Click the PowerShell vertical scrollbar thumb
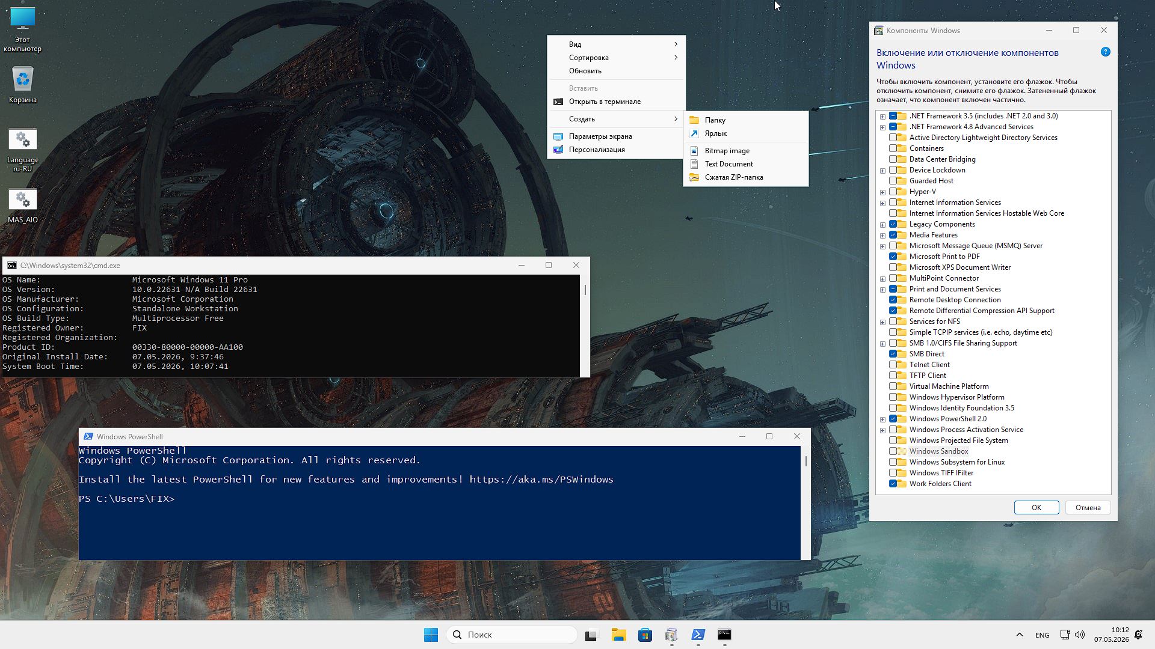Screen dimensions: 1155x649 (x=805, y=461)
